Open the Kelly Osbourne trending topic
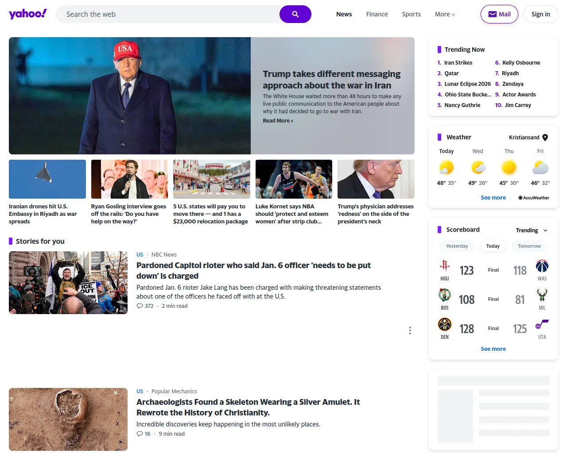This screenshot has height=453, width=567. tap(521, 63)
